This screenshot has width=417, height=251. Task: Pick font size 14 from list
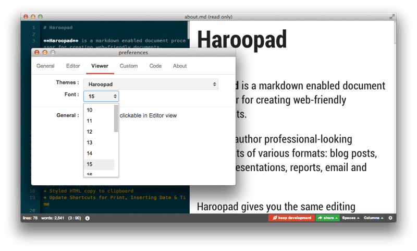(99, 153)
